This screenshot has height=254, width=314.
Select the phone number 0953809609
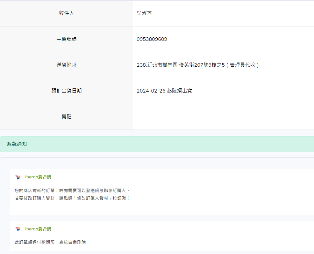click(152, 39)
